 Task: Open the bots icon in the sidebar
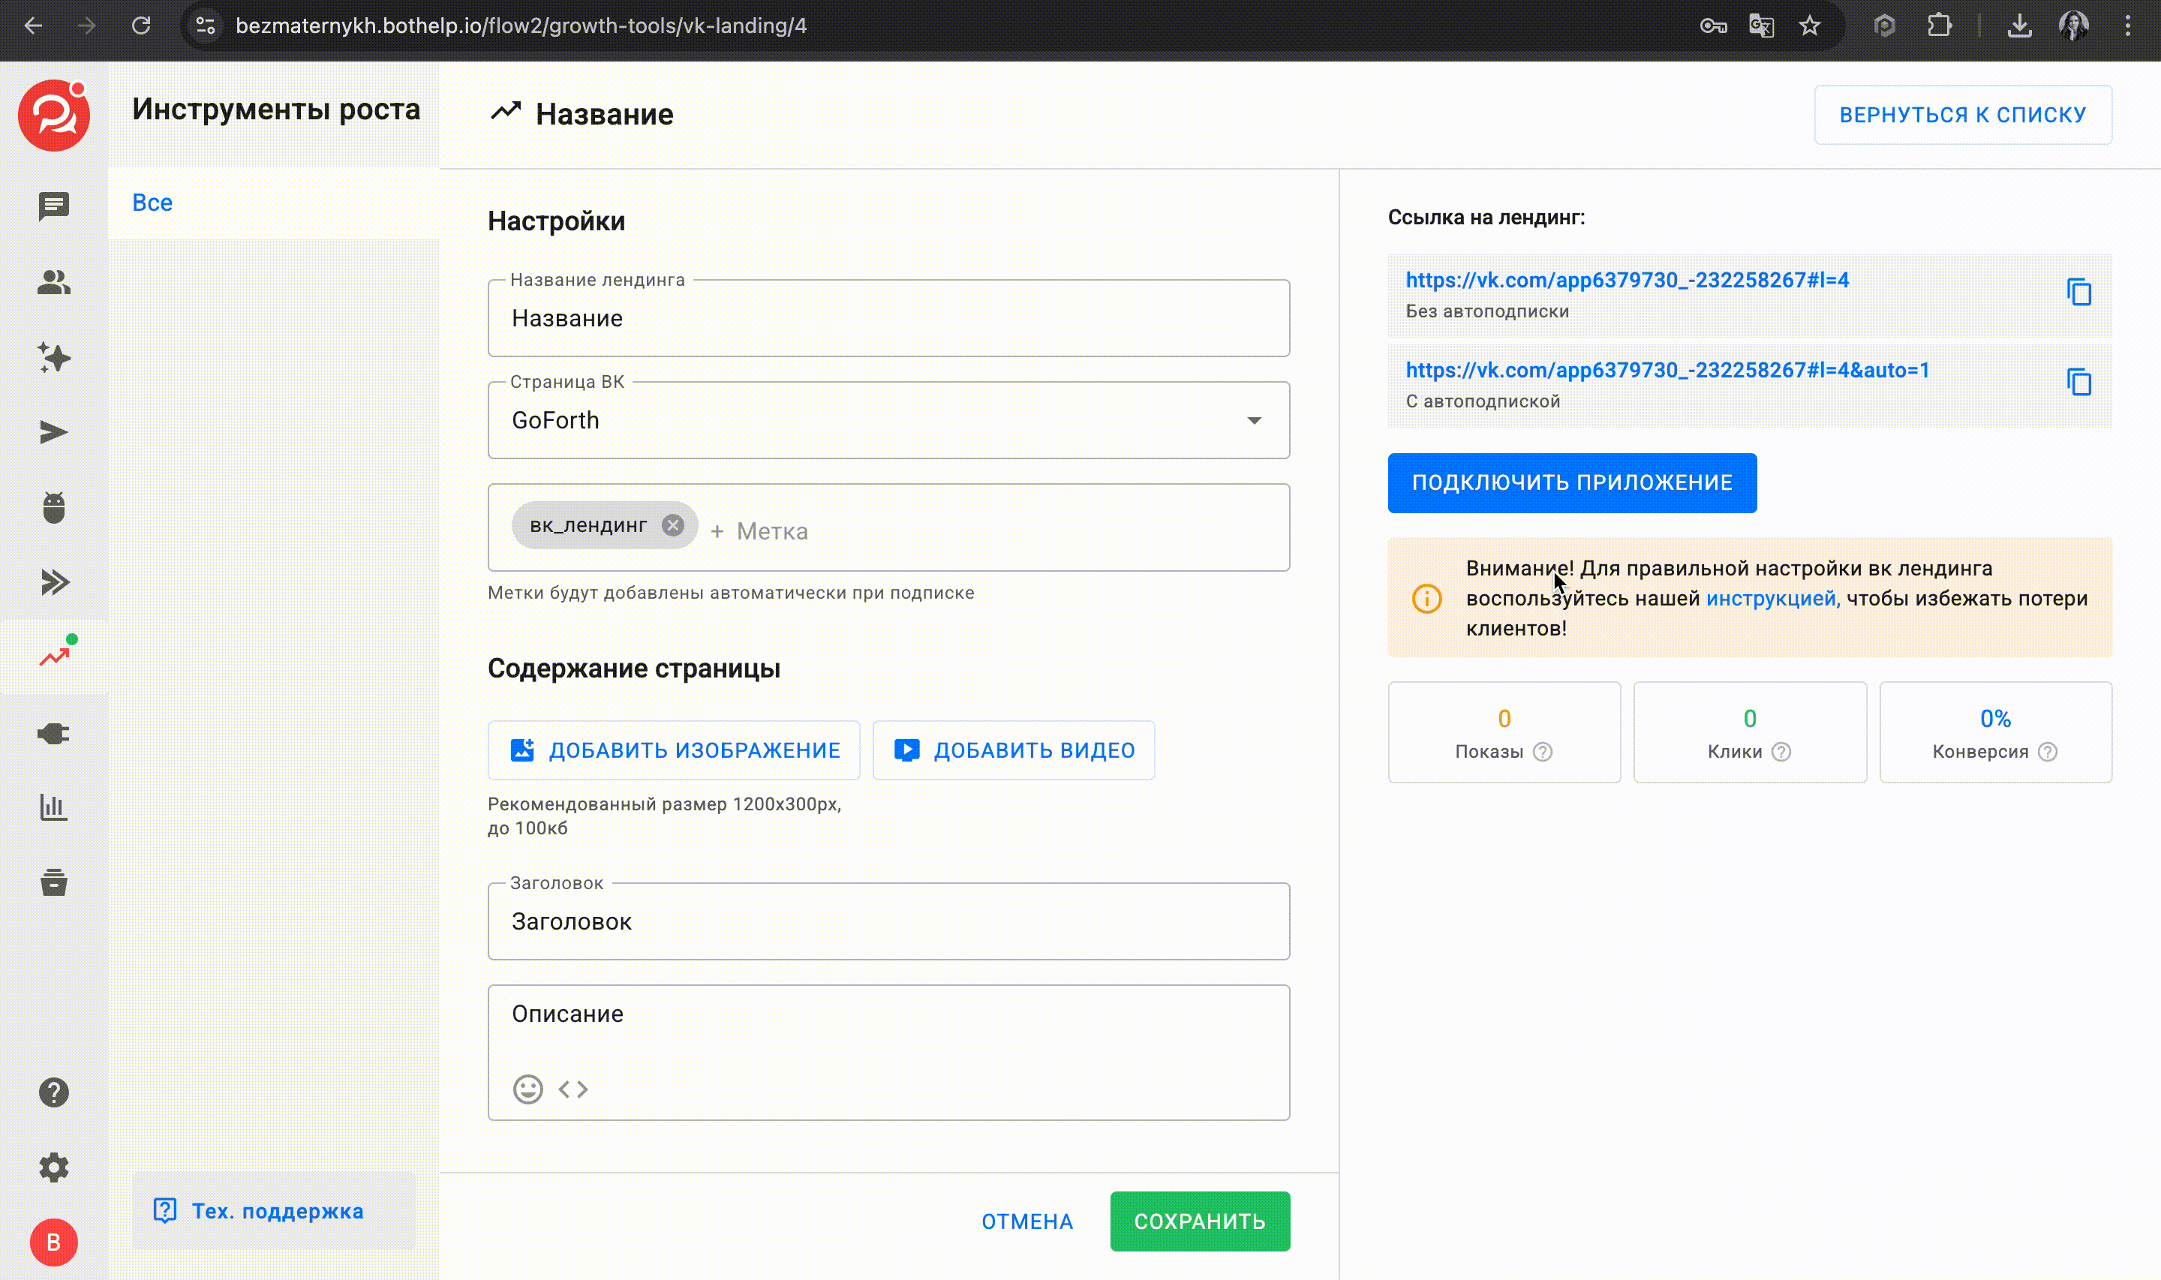[x=53, y=507]
